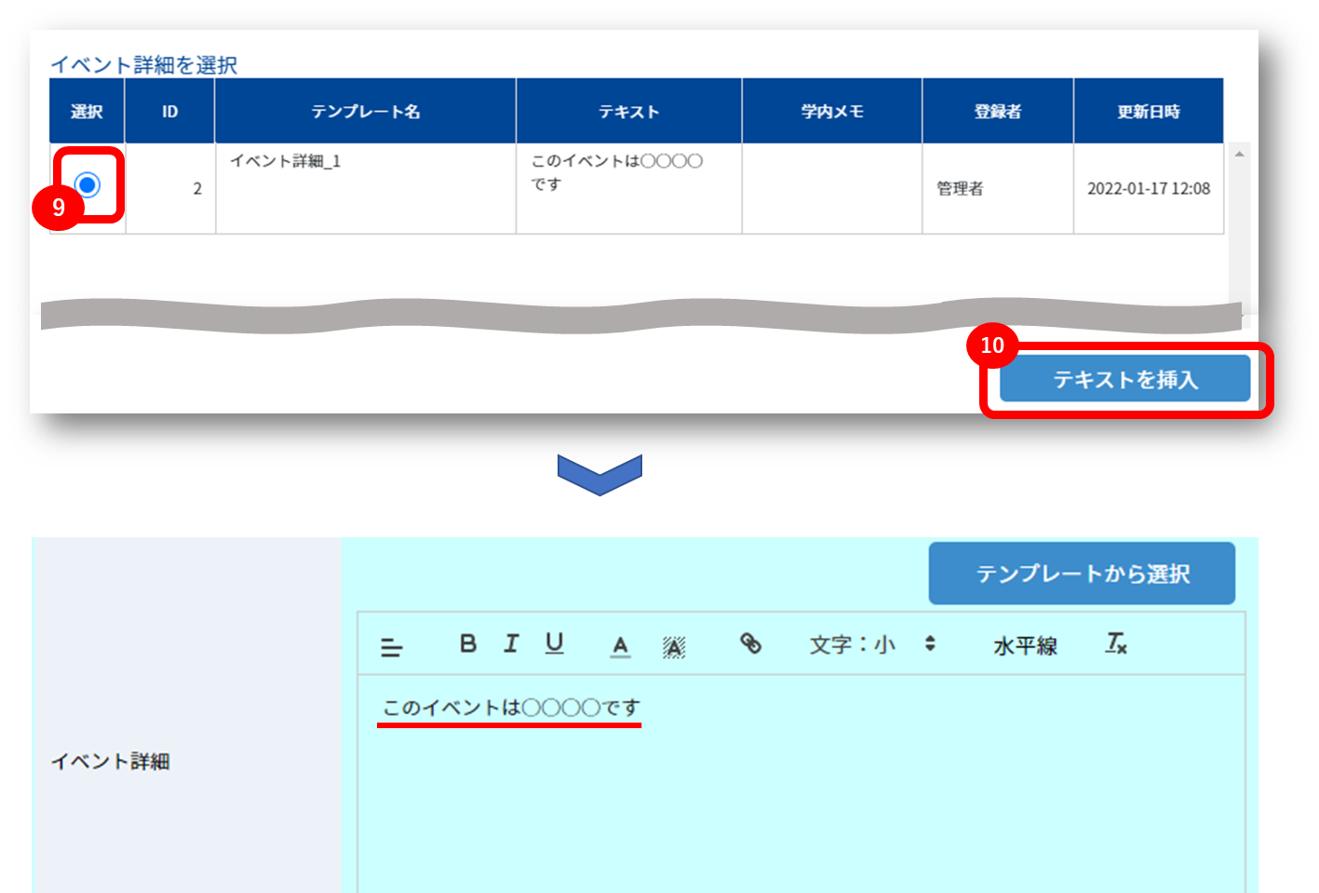Toggle italic formatting in the editor
The image size is (1319, 893).
(511, 643)
